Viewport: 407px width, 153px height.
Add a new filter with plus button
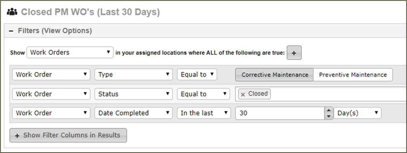(294, 53)
